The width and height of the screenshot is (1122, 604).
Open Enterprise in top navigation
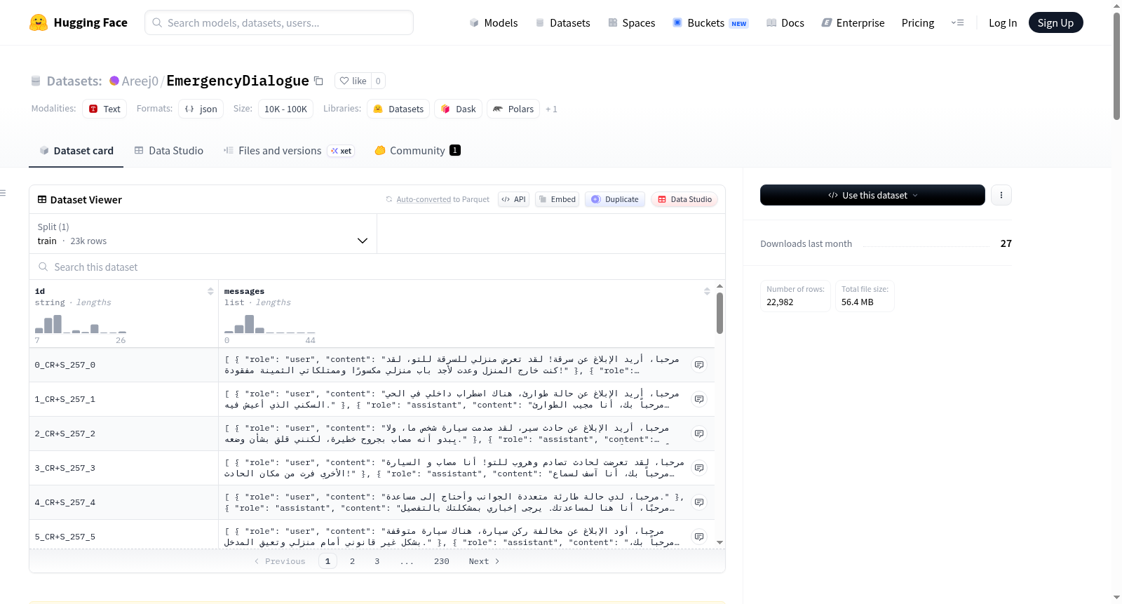(853, 22)
